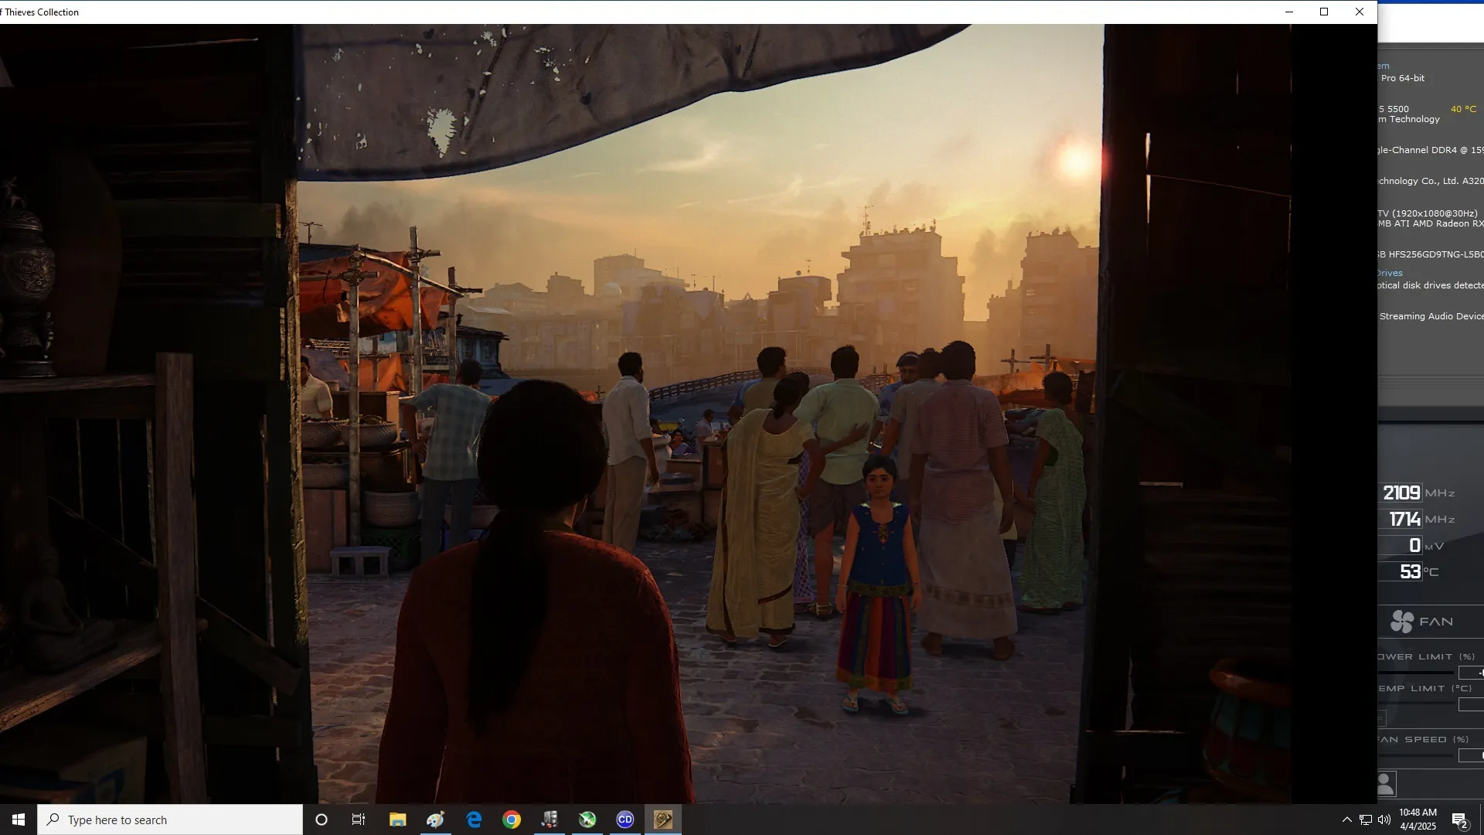Open Task View on the taskbar
The width and height of the screenshot is (1484, 835).
pos(359,820)
